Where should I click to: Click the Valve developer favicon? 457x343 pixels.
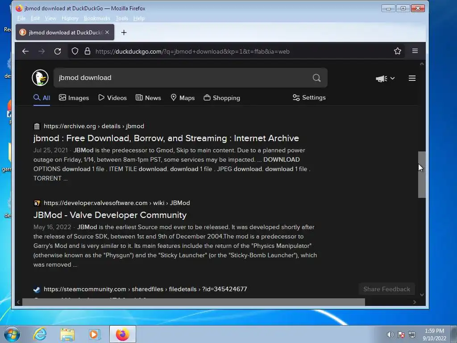coord(37,203)
